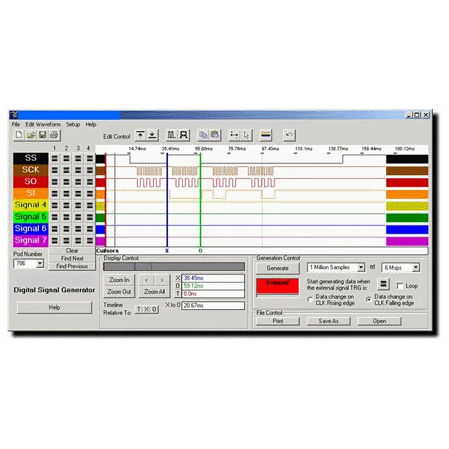
Task: Enable the Loop checkbox
Action: click(x=400, y=286)
